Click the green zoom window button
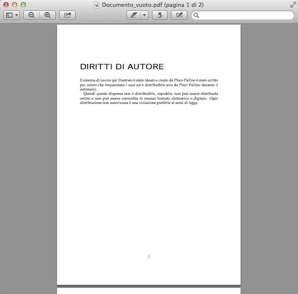The image size is (298, 294). click(x=23, y=5)
